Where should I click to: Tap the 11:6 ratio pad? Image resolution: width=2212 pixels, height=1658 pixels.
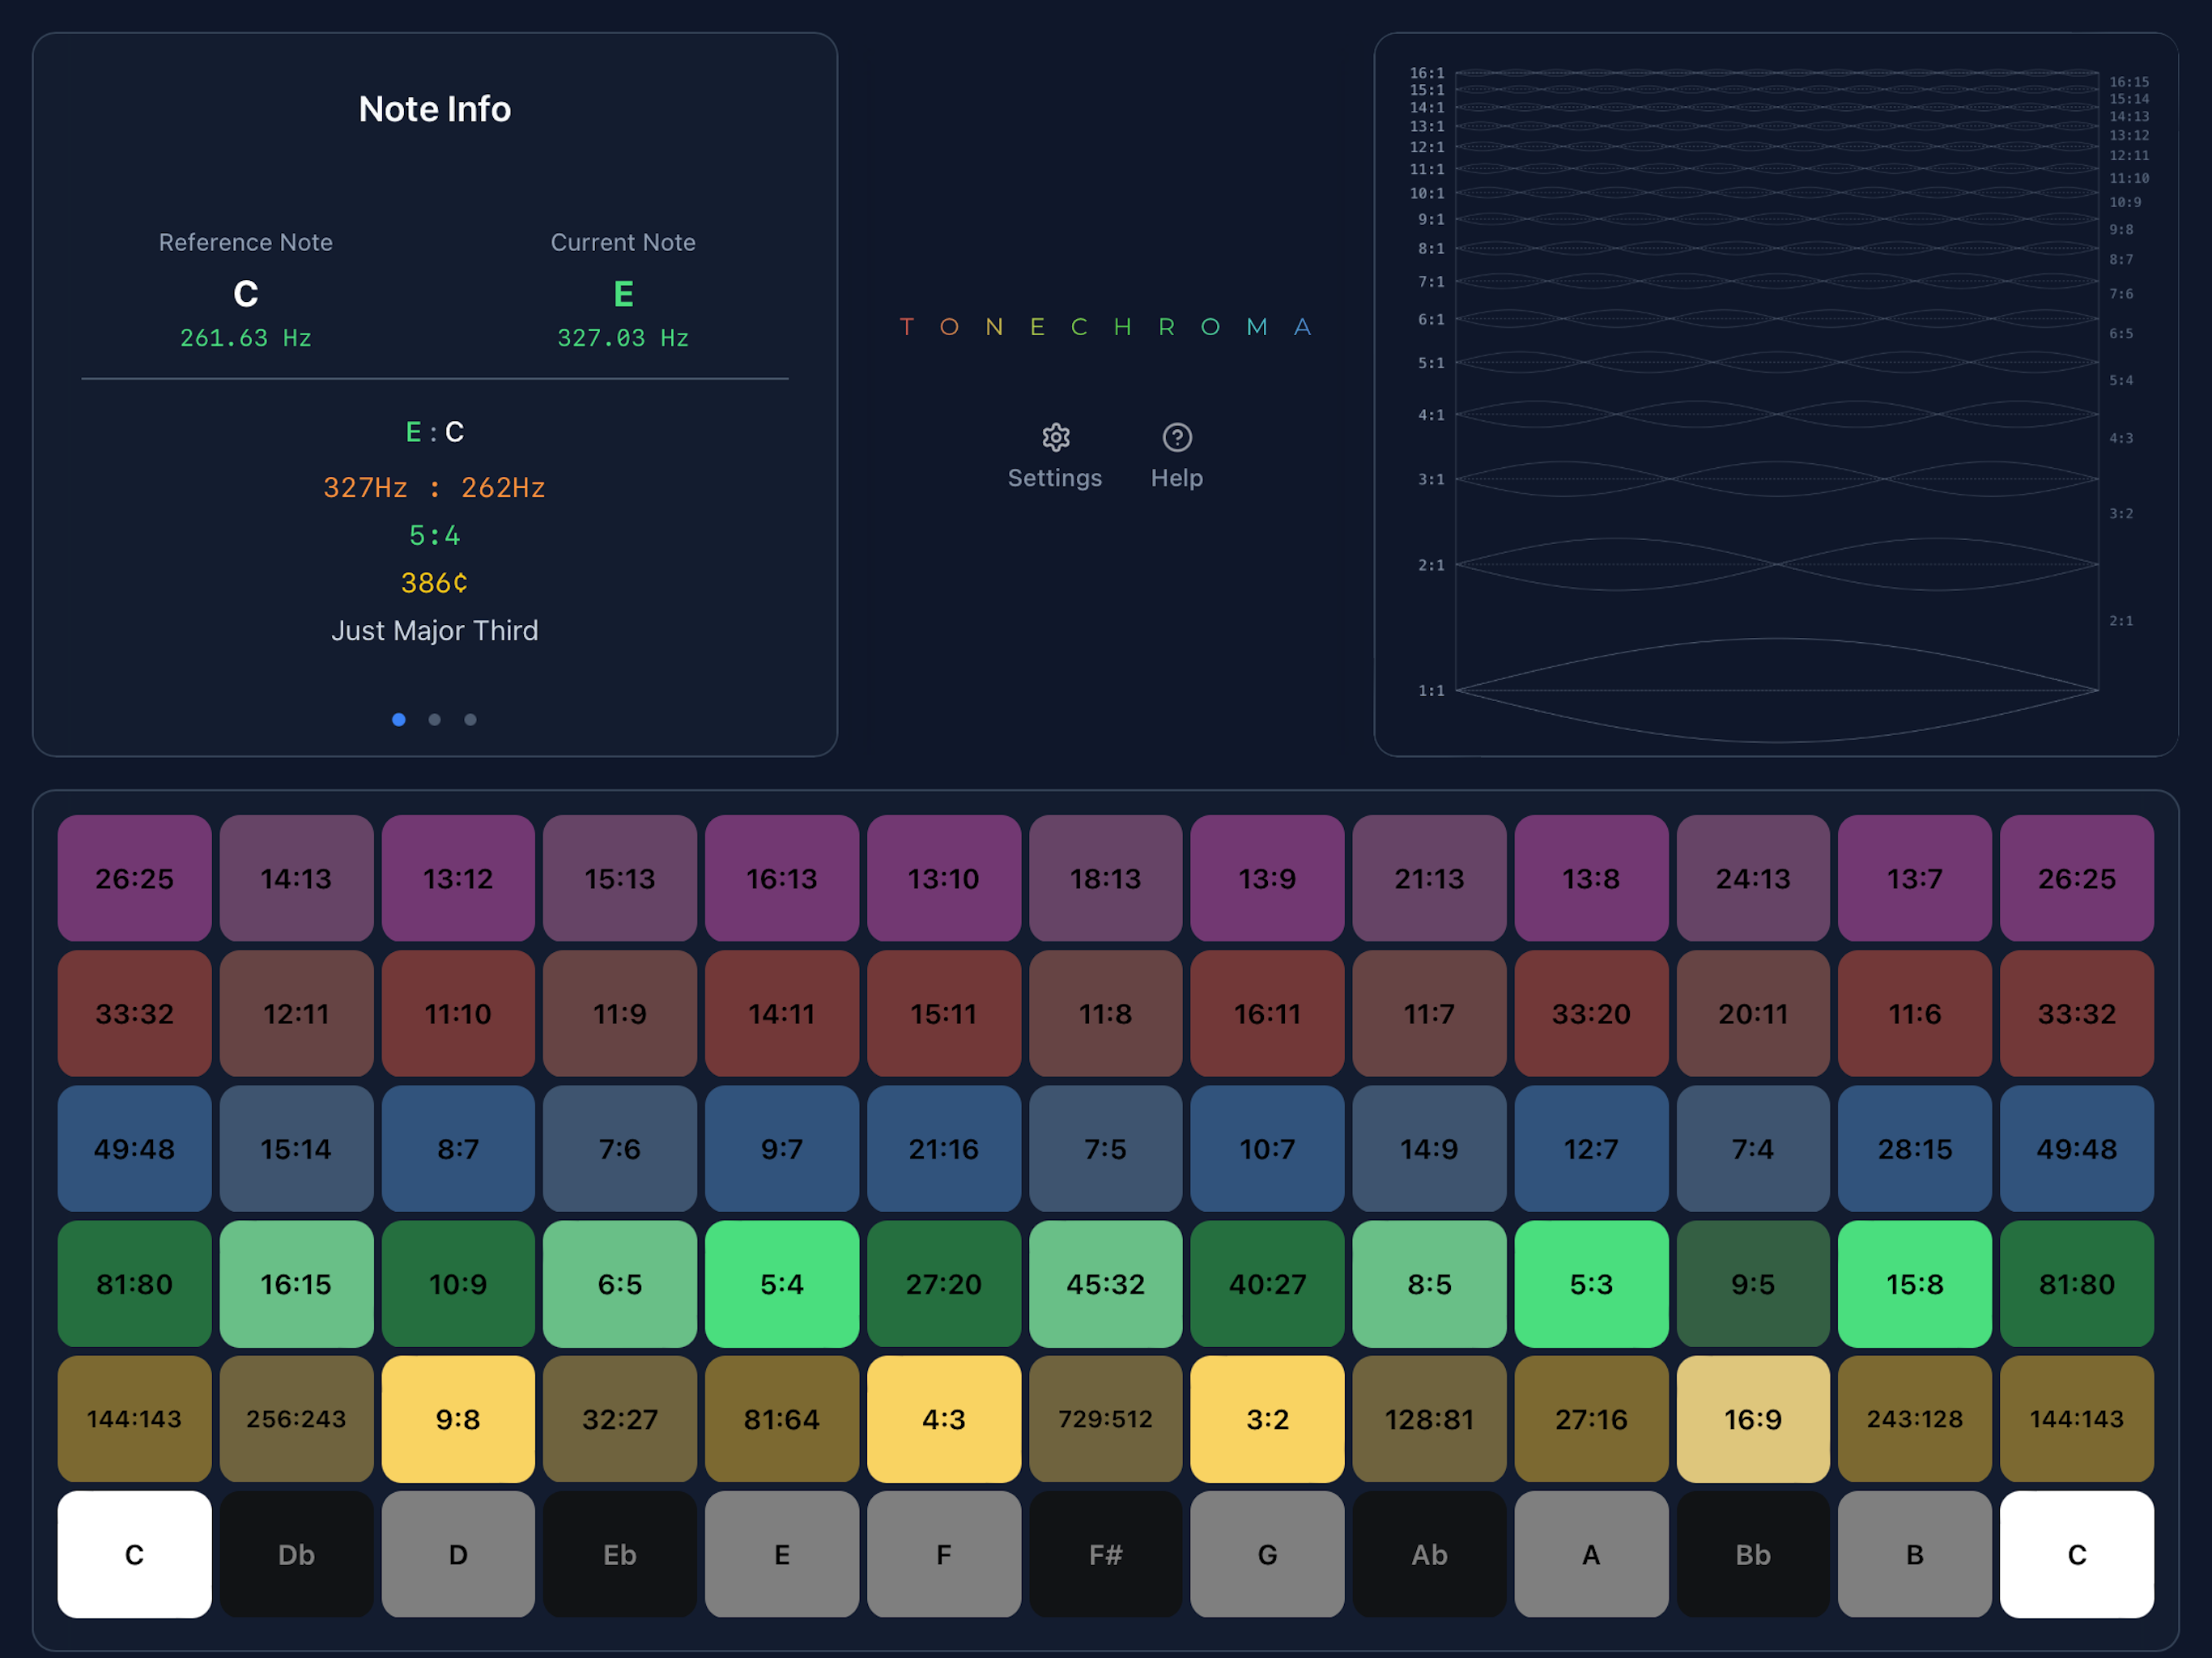coord(1915,1013)
